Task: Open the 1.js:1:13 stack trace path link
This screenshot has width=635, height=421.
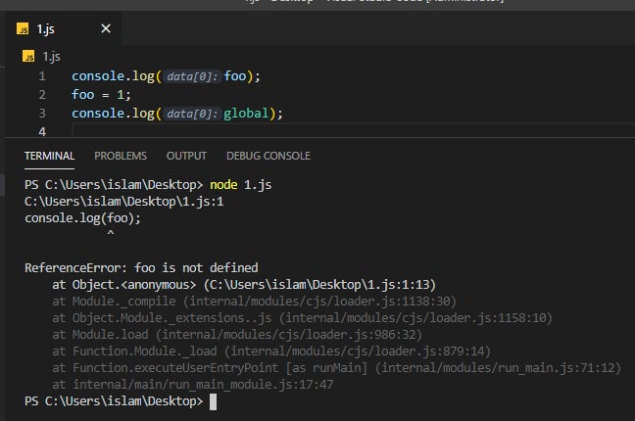Action: pyautogui.click(x=319, y=285)
